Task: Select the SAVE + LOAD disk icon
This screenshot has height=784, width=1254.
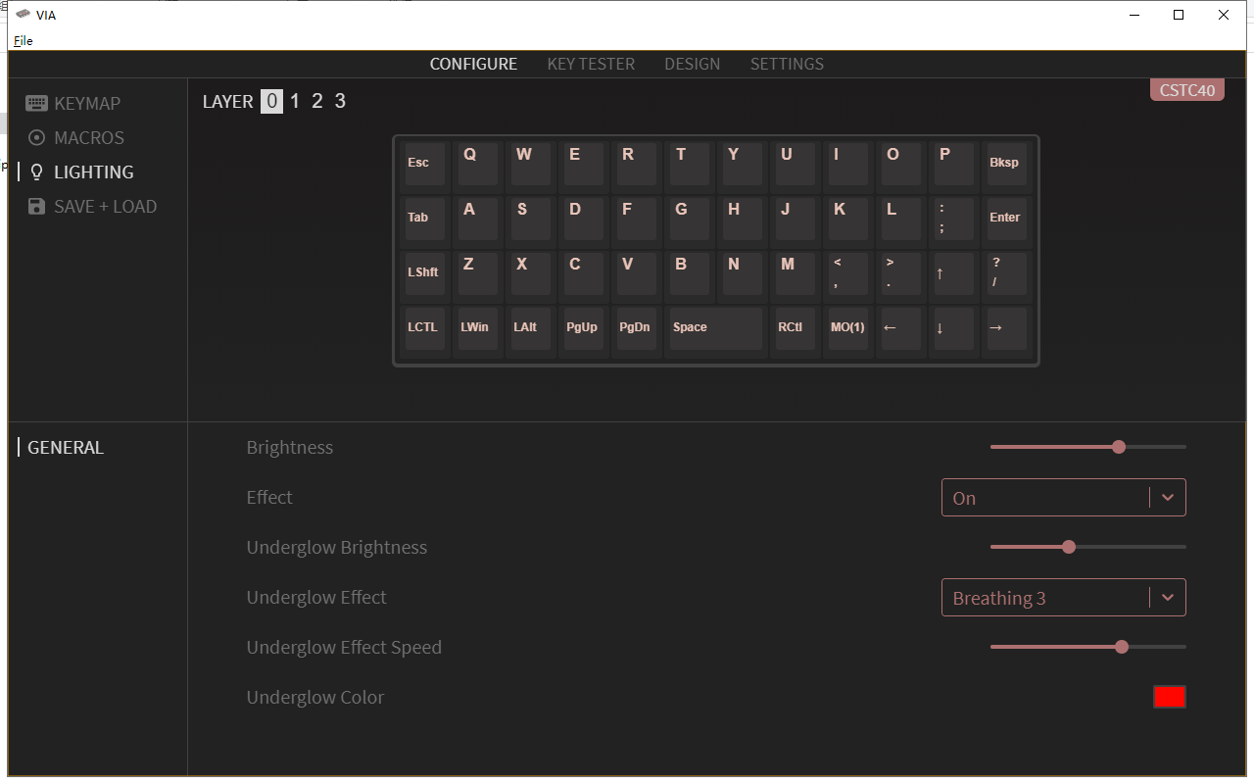Action: tap(37, 206)
